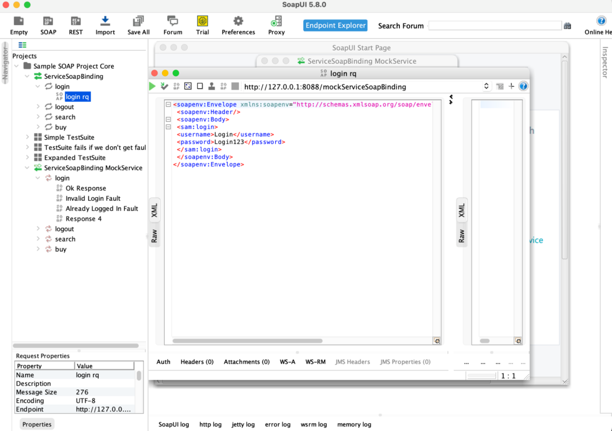Expand the Simple TestSuite node
The width and height of the screenshot is (612, 431).
[x=28, y=137]
